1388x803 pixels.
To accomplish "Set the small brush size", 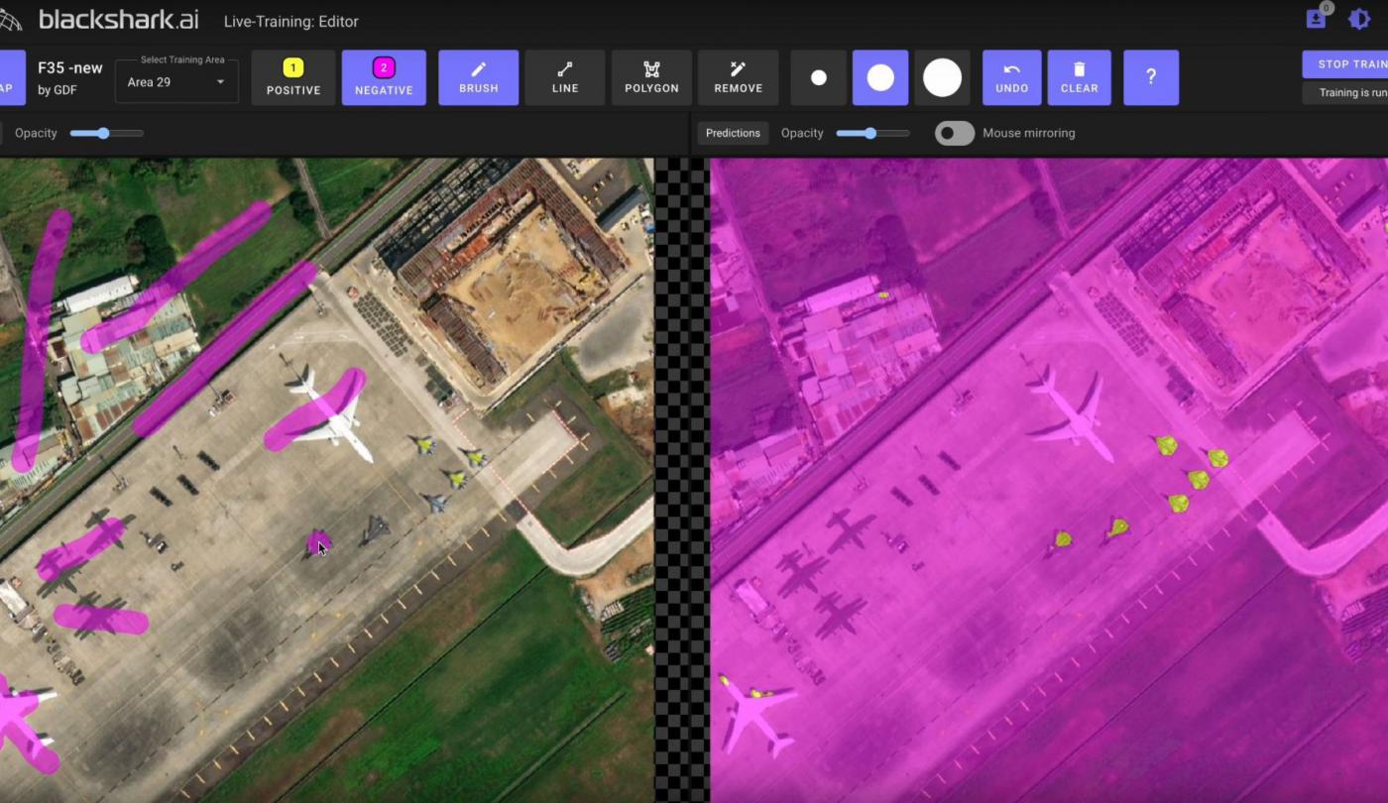I will [819, 77].
